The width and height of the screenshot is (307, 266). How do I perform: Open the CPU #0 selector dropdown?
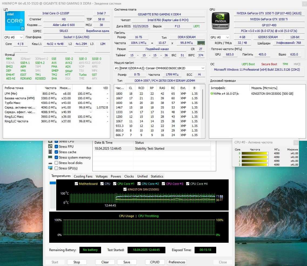(x=14, y=37)
